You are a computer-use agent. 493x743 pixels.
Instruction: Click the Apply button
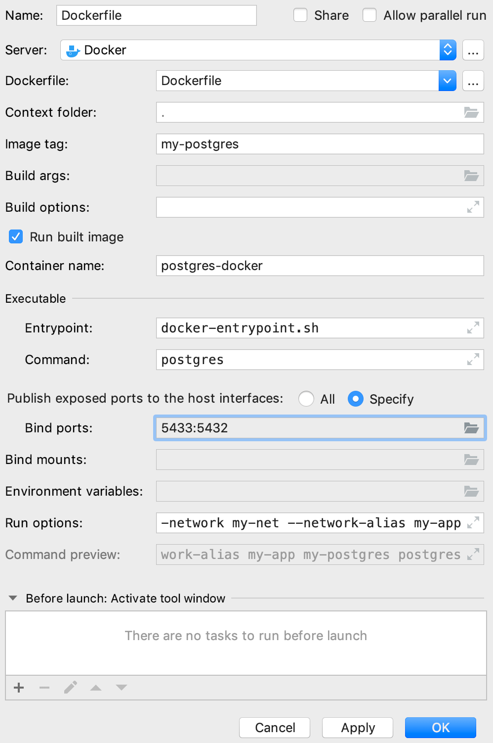click(358, 728)
